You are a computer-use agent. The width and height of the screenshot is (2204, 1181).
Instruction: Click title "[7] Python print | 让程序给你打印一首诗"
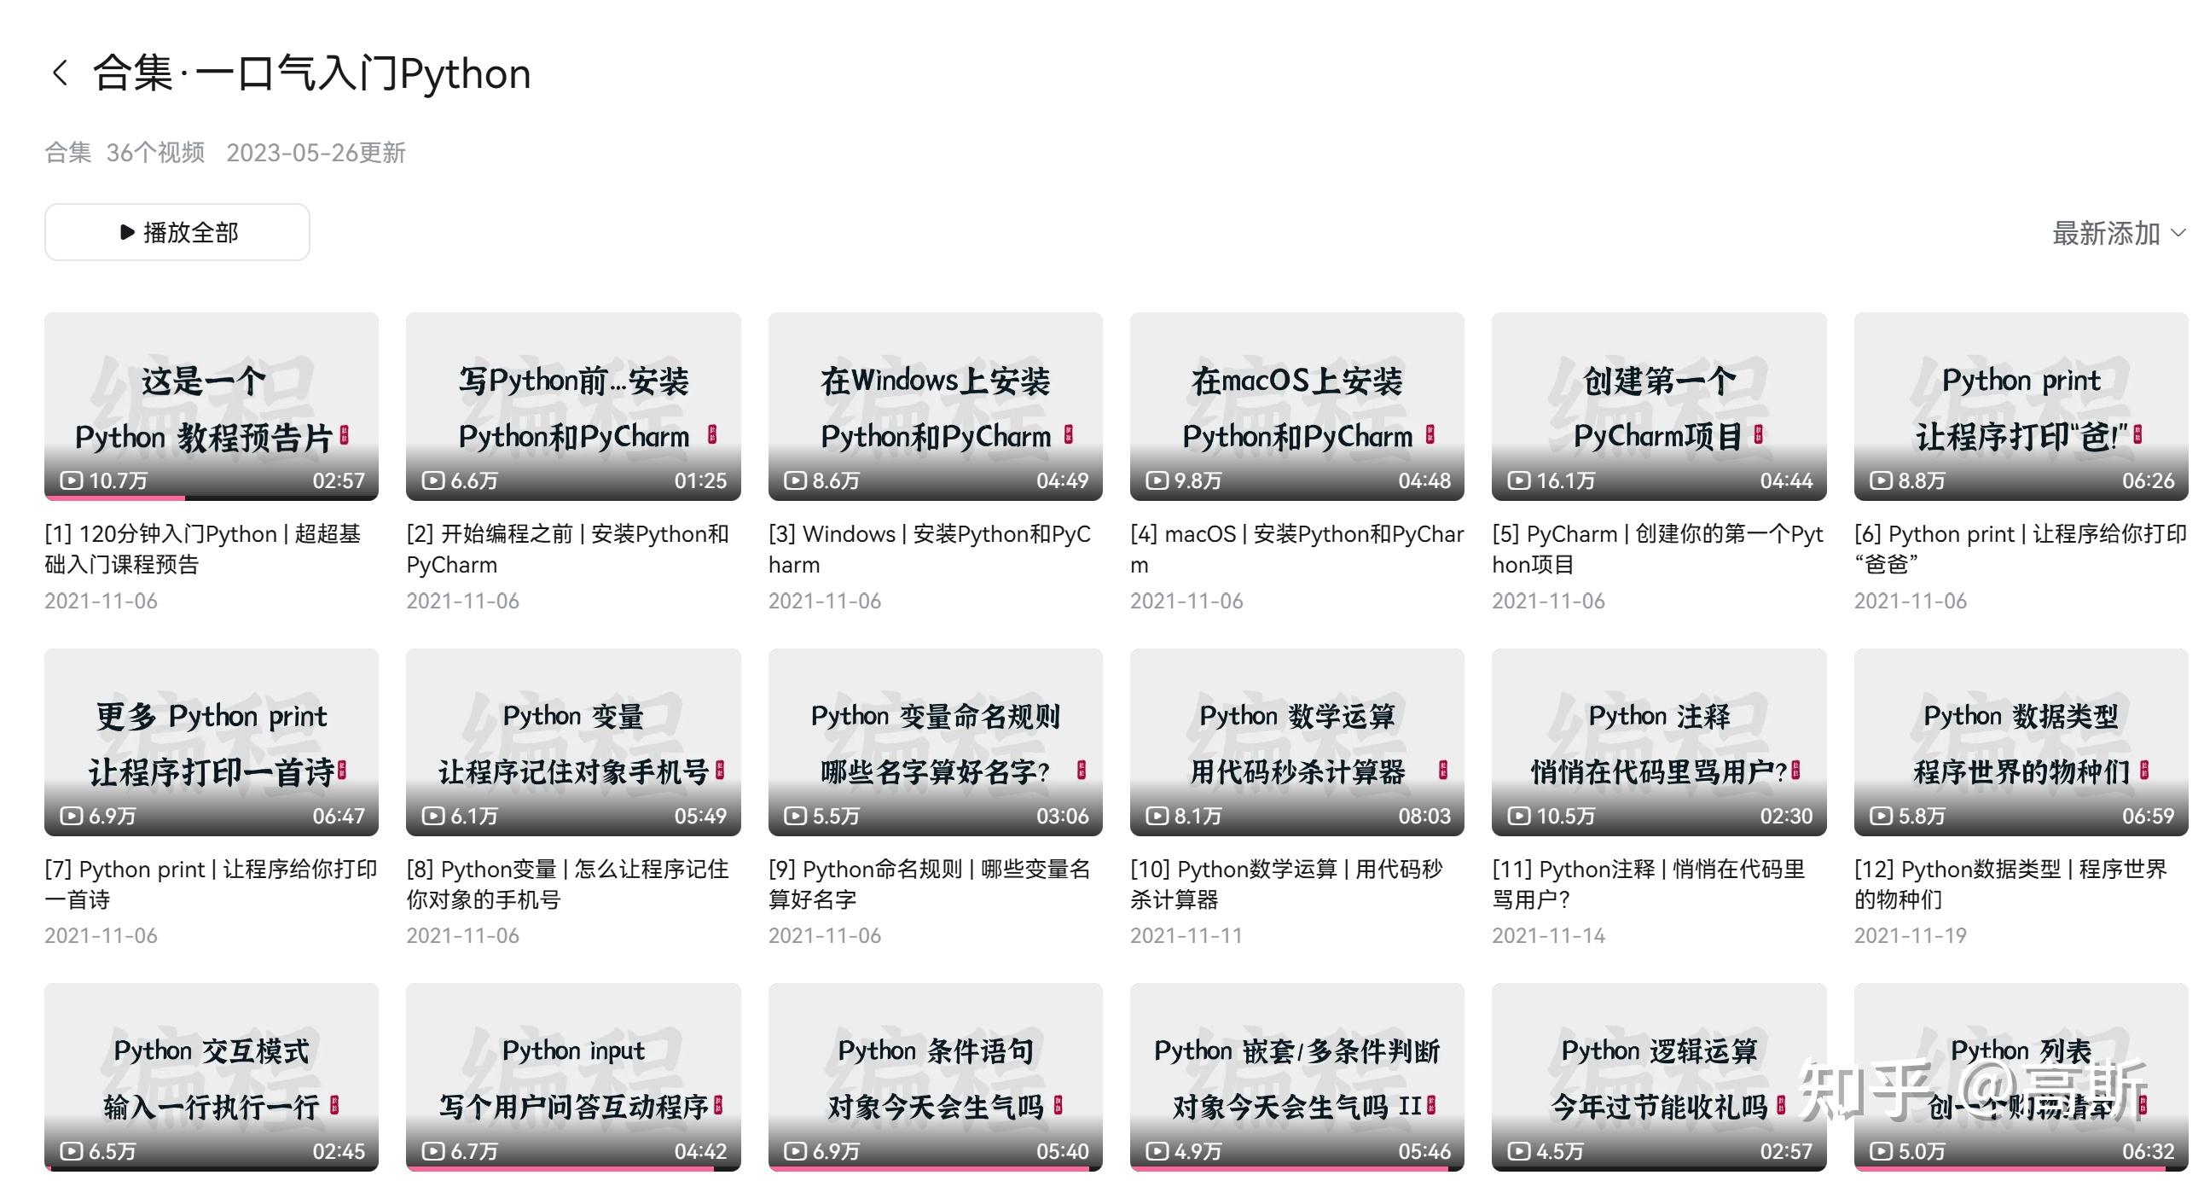211,884
